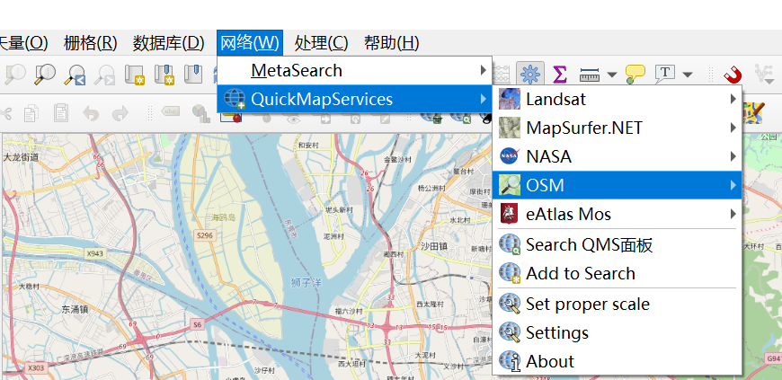Enable Map Tips speech bubble icon
Screen dimensions: 782x380
tap(635, 75)
